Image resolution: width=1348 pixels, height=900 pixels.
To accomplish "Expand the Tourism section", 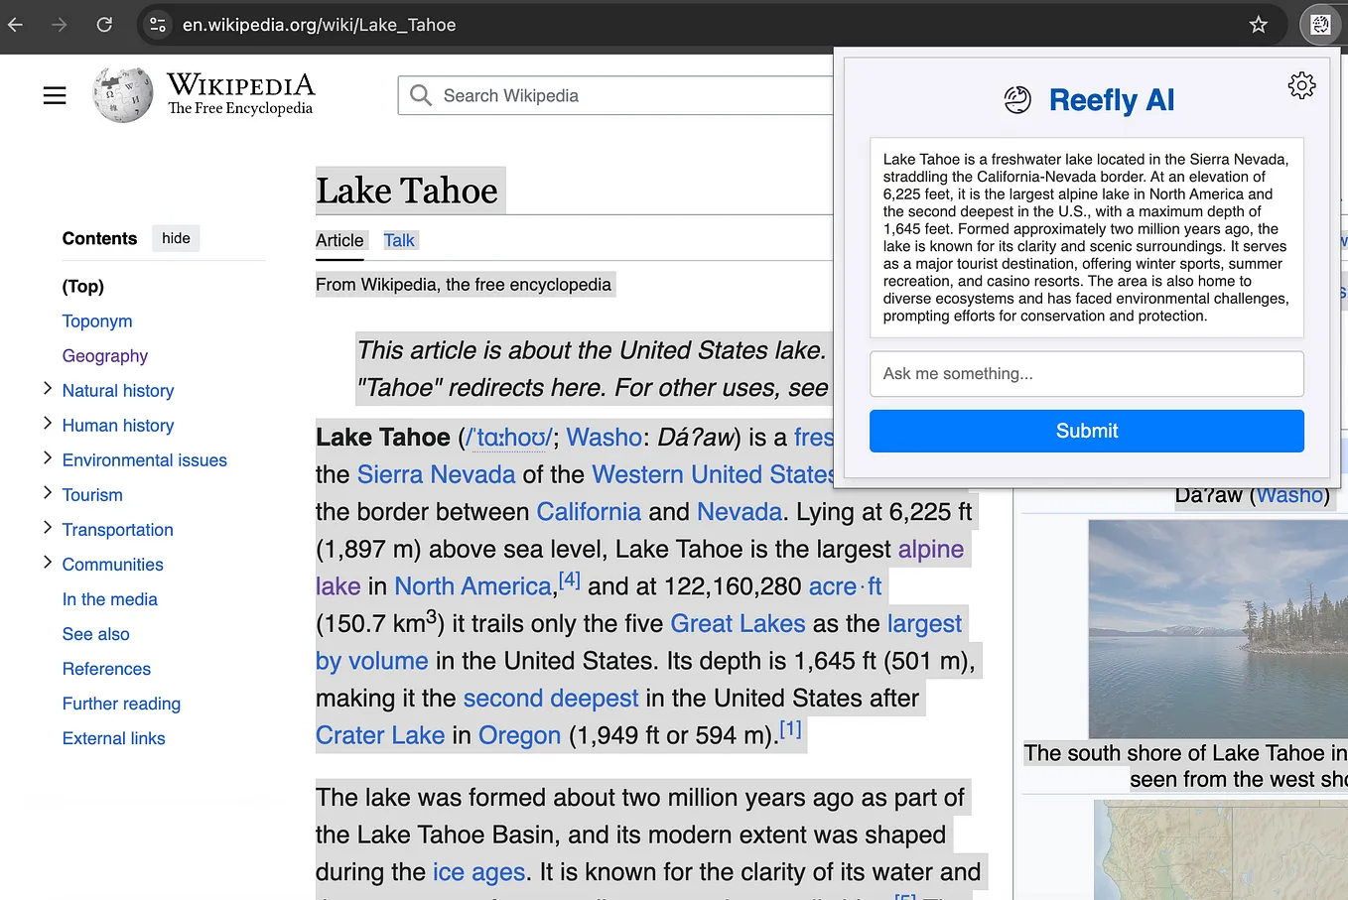I will 47,493.
